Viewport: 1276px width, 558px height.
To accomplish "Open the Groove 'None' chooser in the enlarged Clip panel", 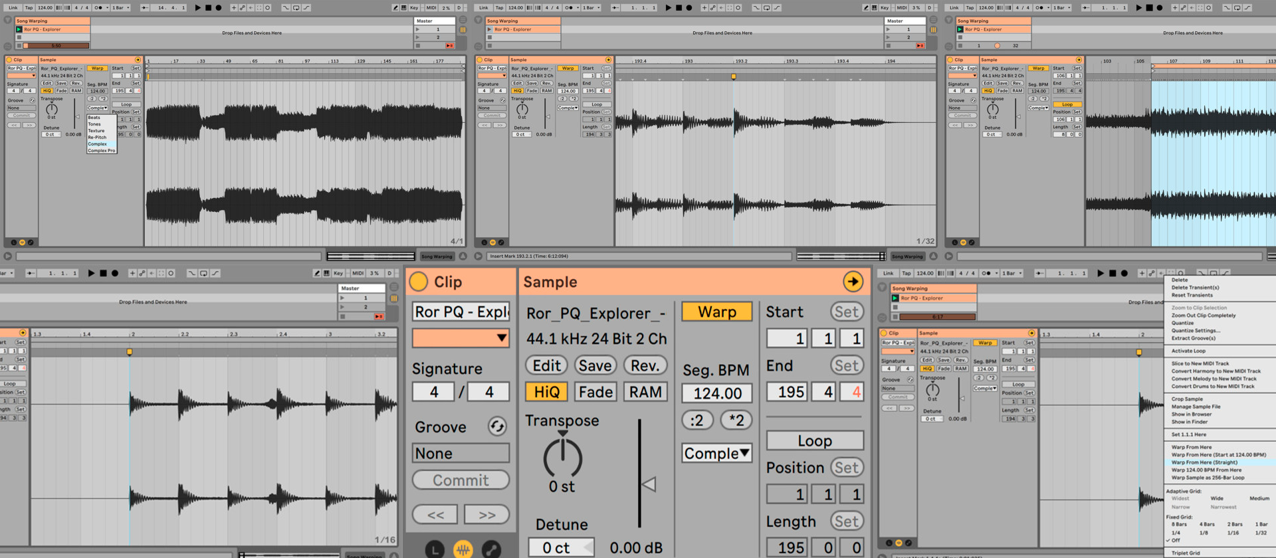I will coord(461,453).
